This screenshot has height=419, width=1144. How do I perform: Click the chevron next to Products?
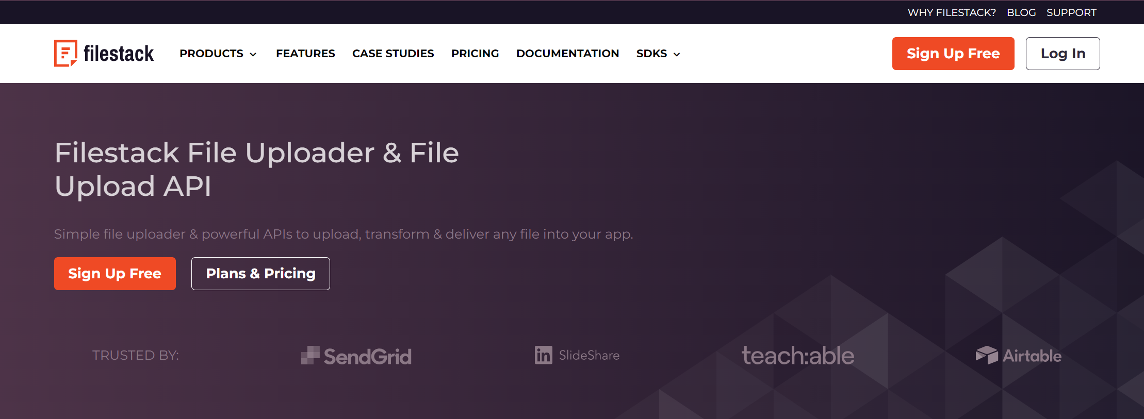253,54
